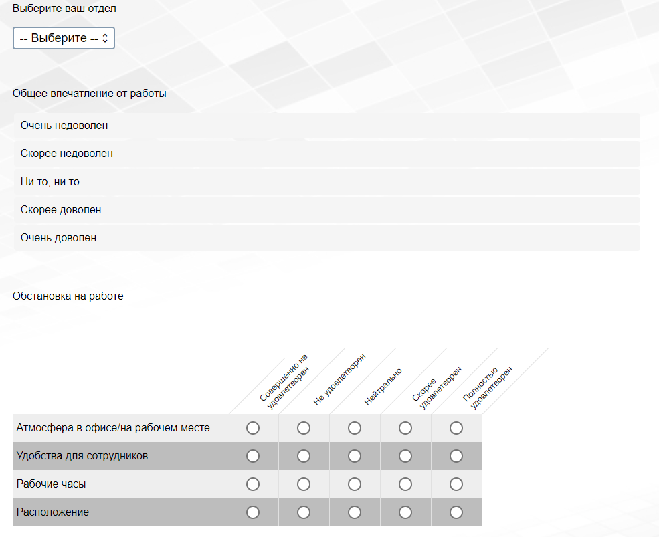
Task: Mark 'Расположение' as 'Полностью удовлетворен'
Action: coord(456,512)
